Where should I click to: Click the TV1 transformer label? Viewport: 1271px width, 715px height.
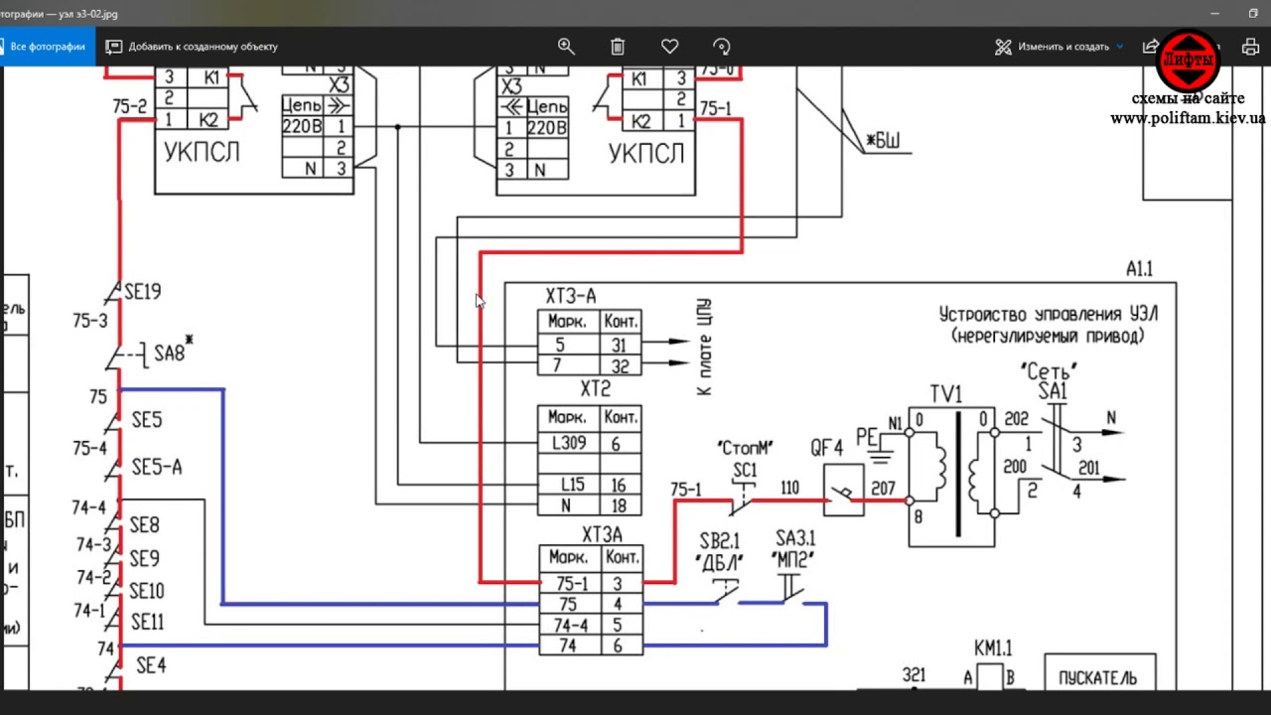tap(945, 394)
